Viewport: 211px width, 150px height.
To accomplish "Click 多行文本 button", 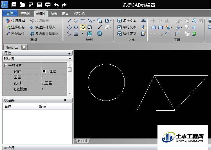I will [127, 21].
